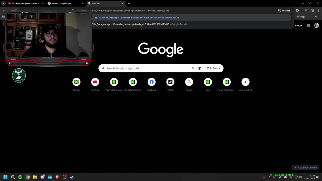Start voice search with the microphone icon
322x181 pixels.
point(193,68)
